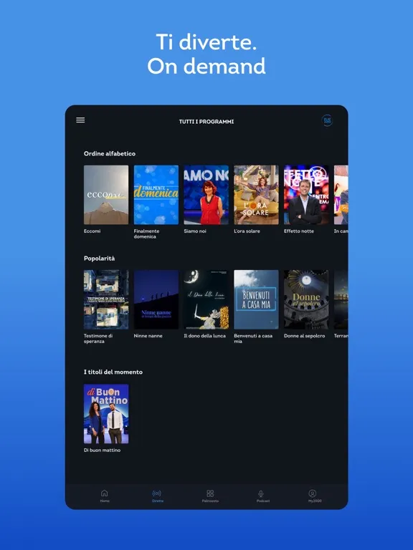Viewport: 413px width, 550px height.
Task: Click the 'Il dono della luna' title
Action: click(x=205, y=336)
